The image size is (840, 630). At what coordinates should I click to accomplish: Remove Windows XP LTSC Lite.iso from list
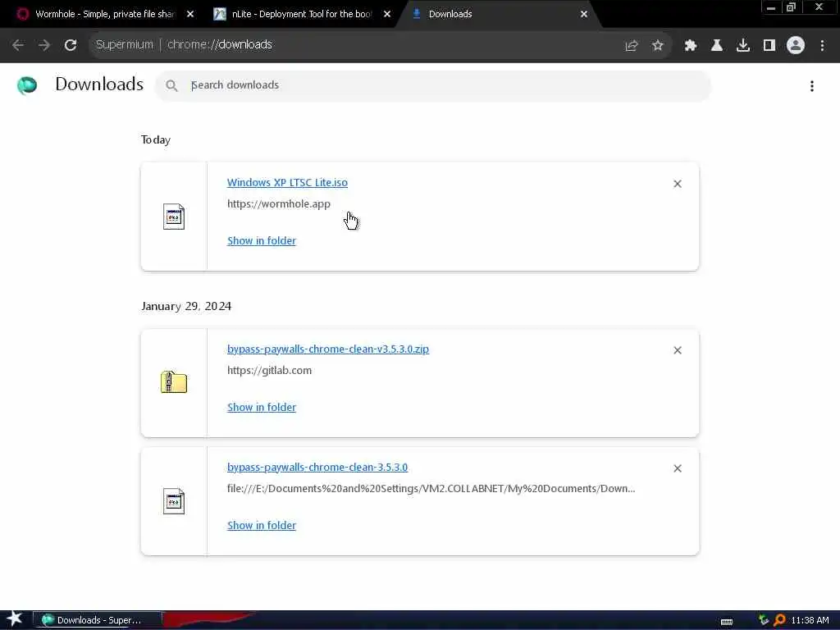point(678,184)
